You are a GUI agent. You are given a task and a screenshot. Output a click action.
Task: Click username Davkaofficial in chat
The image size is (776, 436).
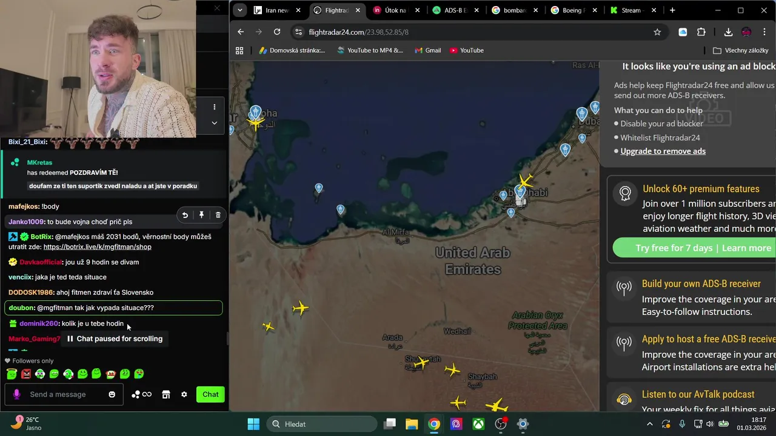point(41,262)
